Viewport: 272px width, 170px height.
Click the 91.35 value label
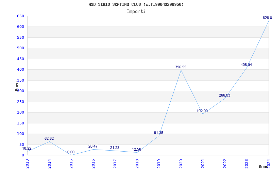point(158,133)
